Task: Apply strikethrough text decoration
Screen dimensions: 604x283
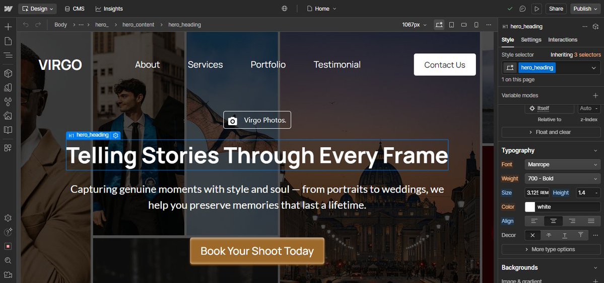Action: coord(549,235)
